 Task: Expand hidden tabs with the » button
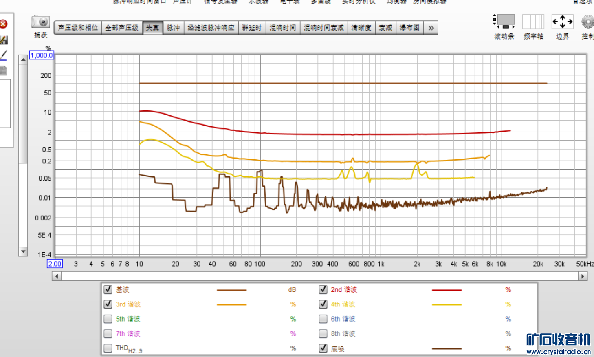[431, 28]
